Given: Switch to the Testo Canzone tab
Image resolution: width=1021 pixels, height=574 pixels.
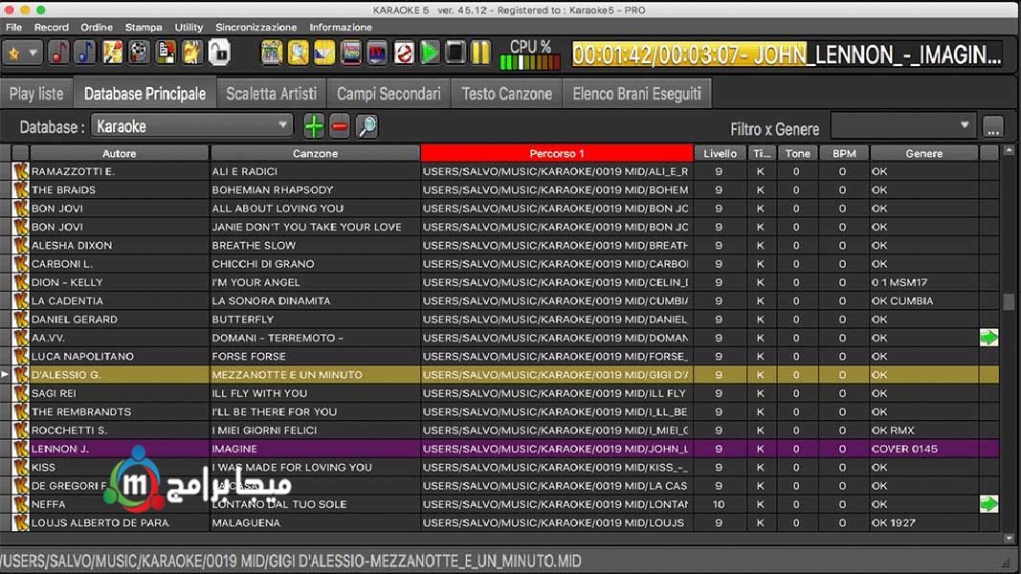Looking at the screenshot, I should coord(506,94).
